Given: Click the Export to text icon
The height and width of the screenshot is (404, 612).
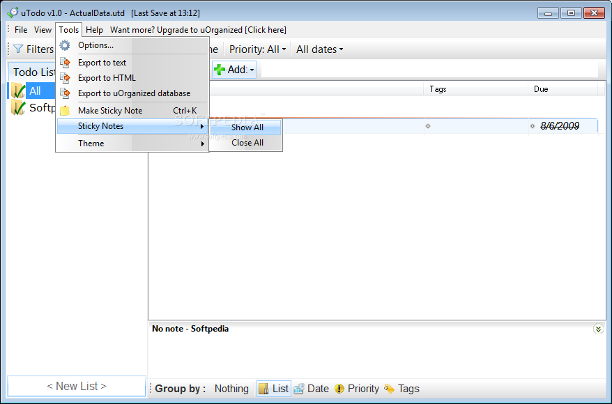Looking at the screenshot, I should point(66,63).
